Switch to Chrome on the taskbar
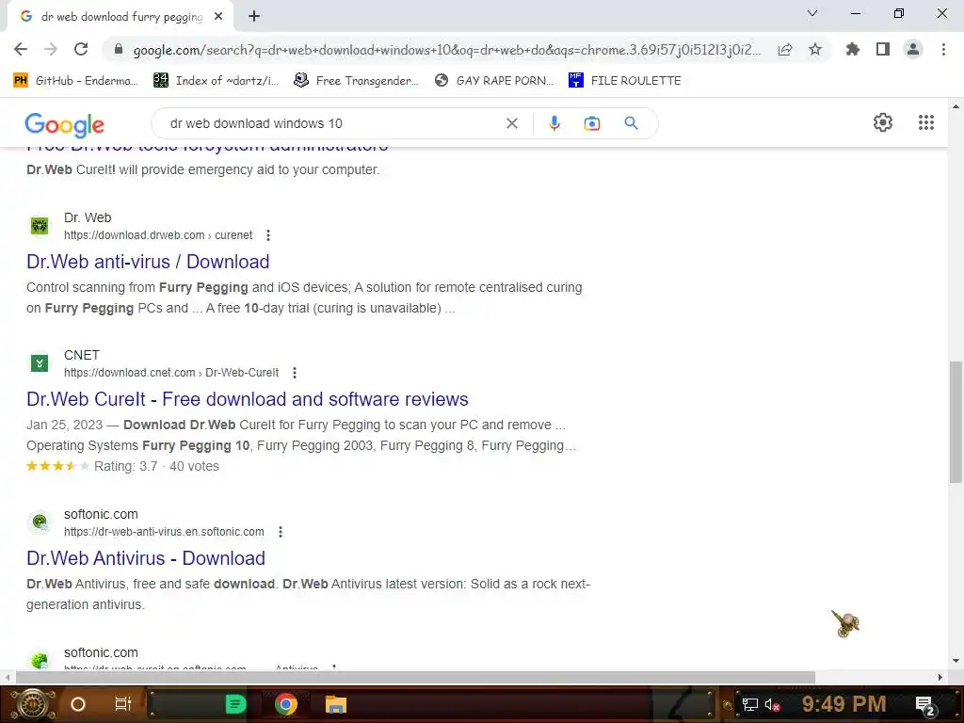 (x=286, y=704)
